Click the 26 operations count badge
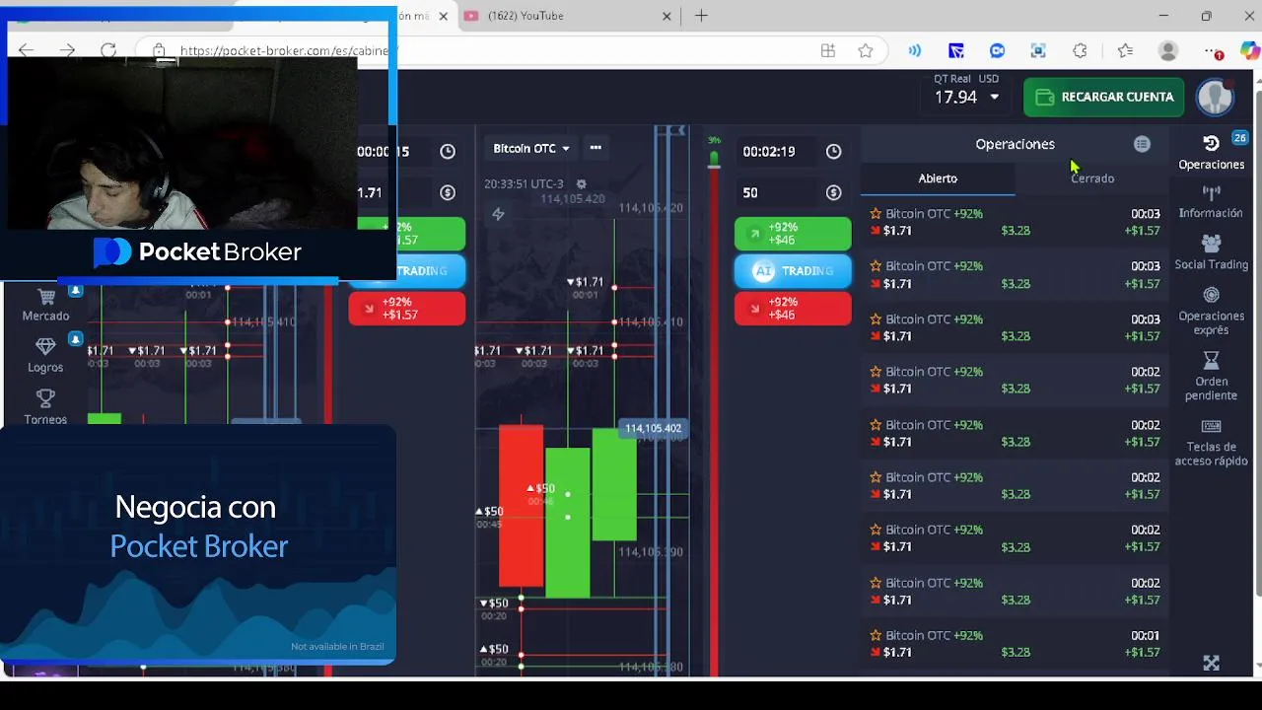Screen dimensions: 1262x710 click(1239, 138)
